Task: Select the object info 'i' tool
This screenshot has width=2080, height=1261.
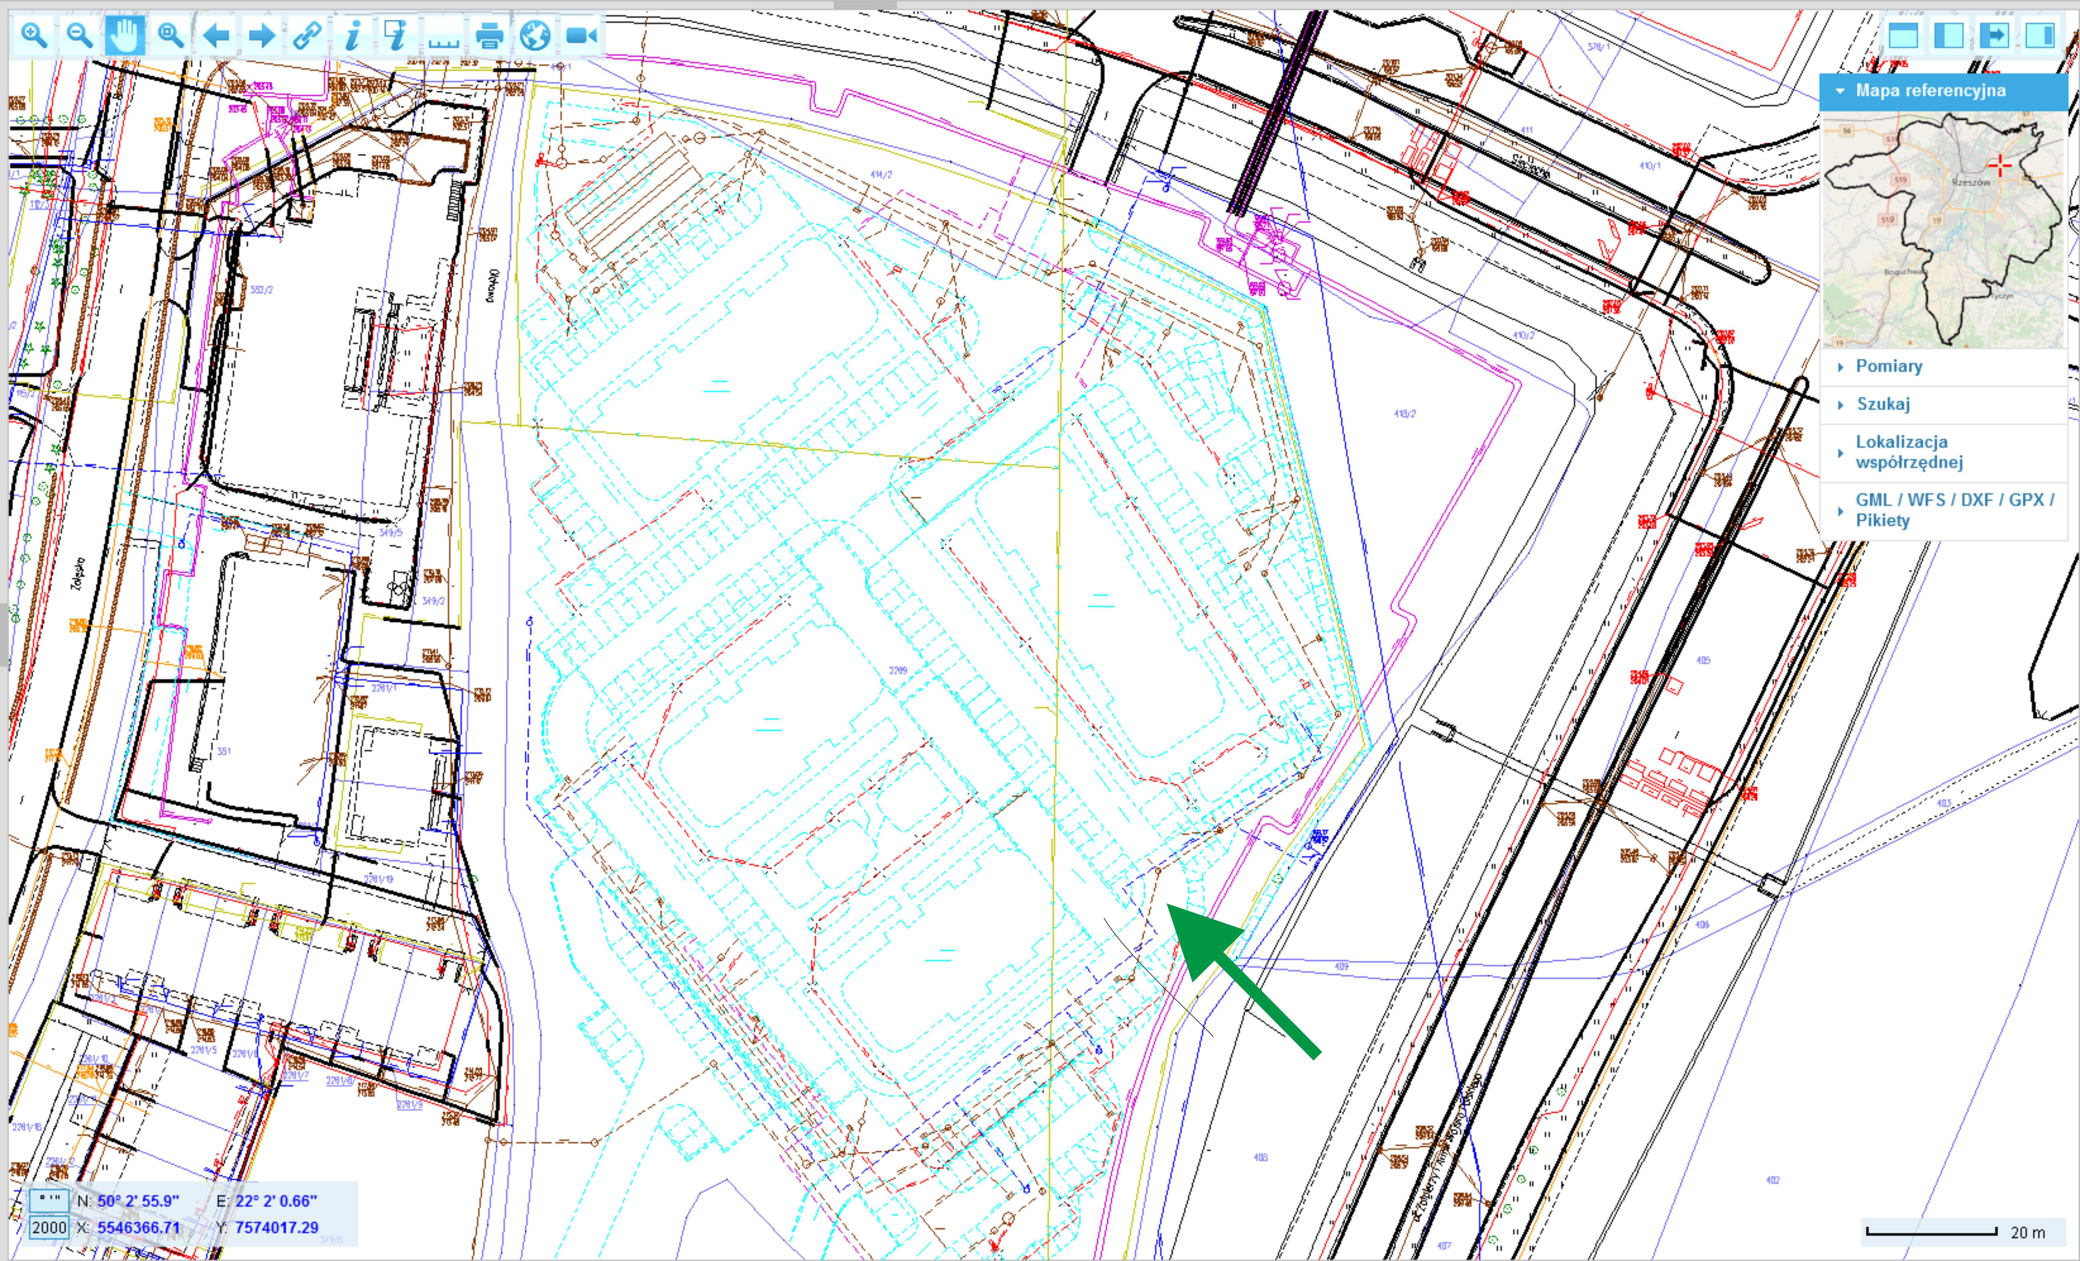Action: point(353,36)
